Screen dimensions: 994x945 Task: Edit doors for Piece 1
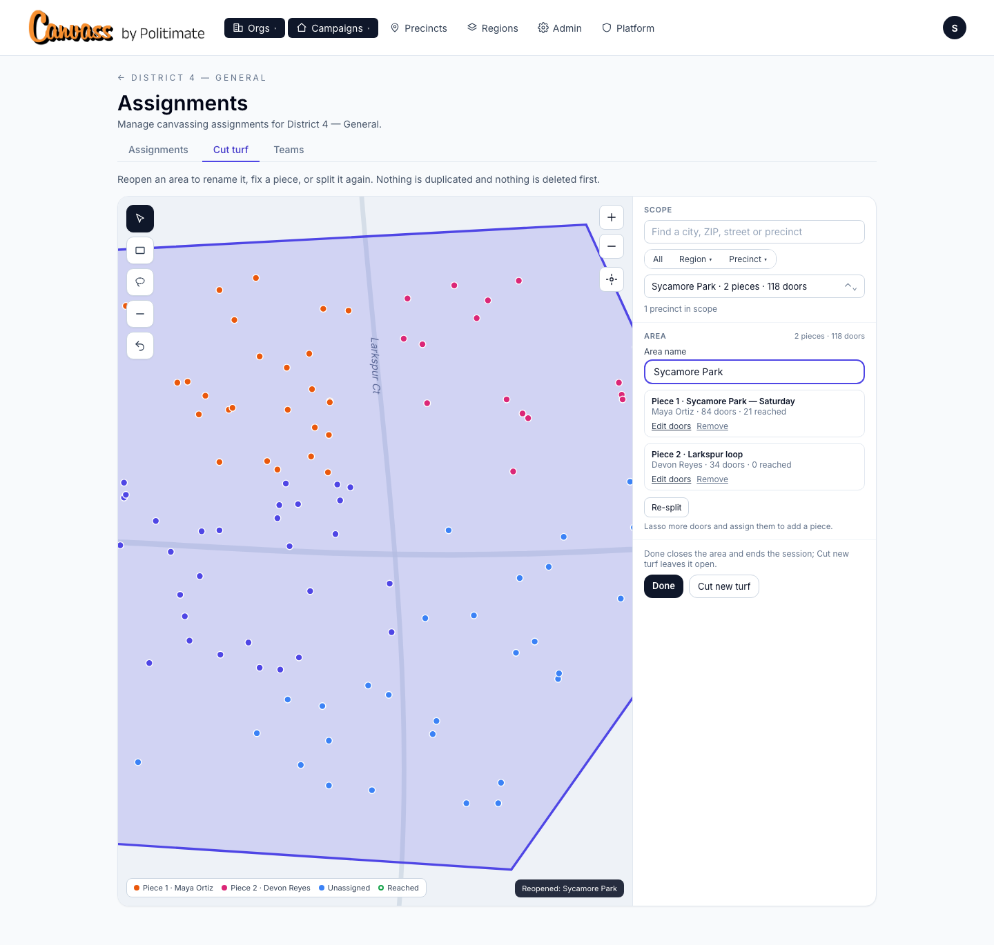671,426
